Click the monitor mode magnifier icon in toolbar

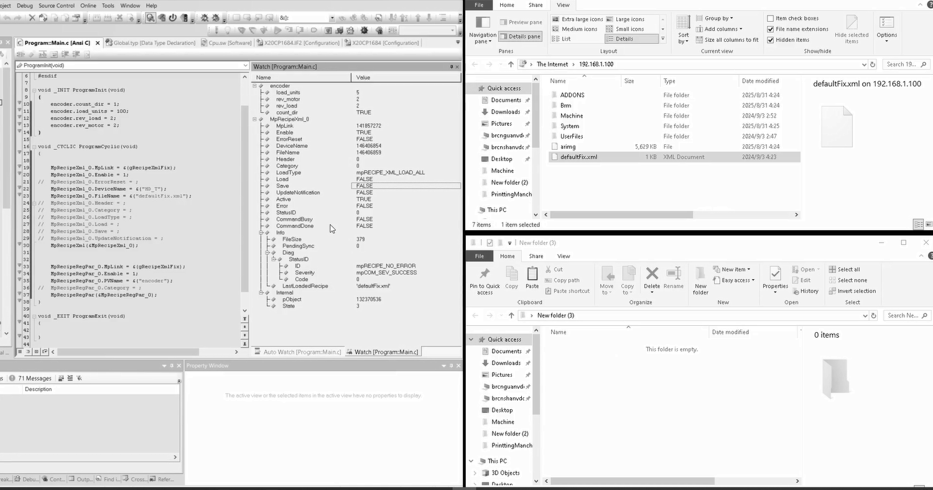coord(151,18)
